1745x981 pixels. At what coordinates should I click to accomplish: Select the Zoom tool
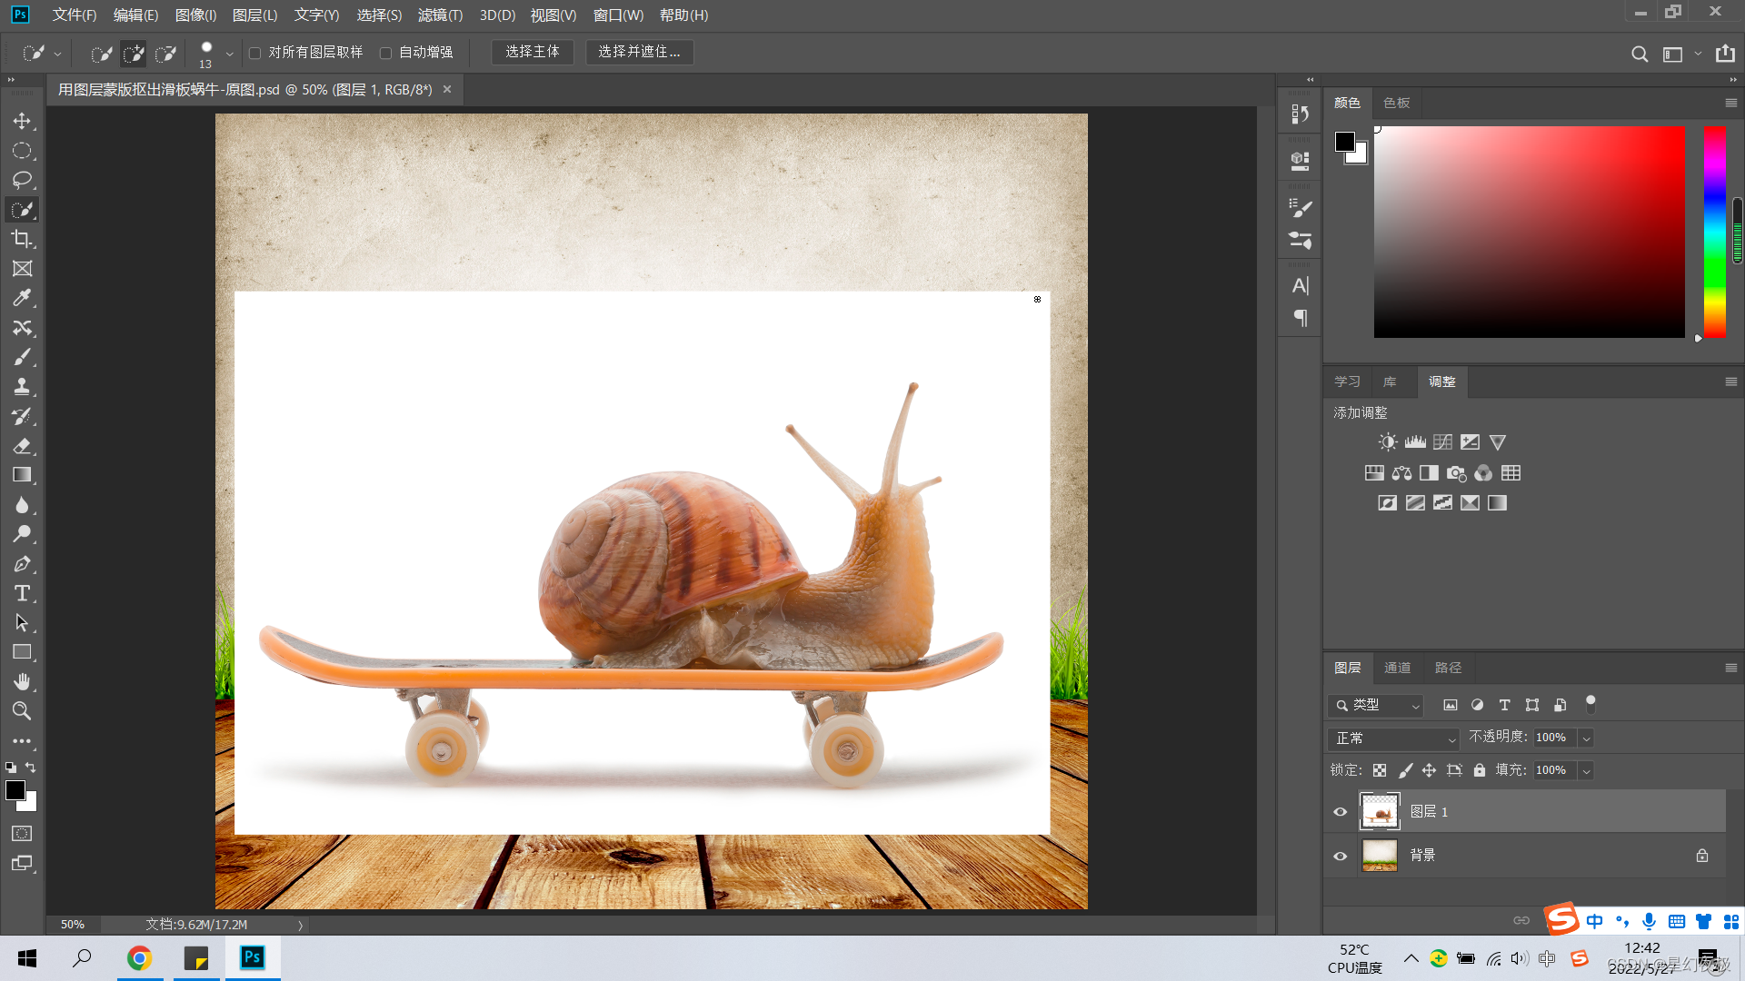click(x=22, y=711)
